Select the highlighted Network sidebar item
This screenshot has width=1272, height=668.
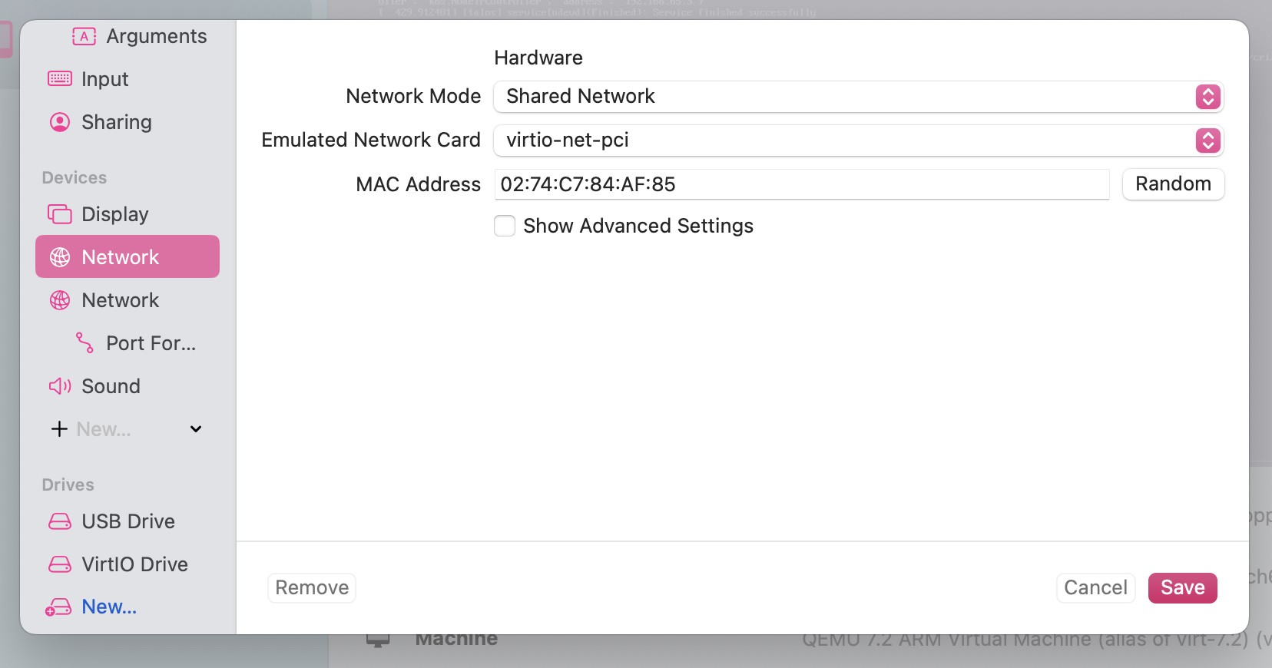click(x=128, y=257)
